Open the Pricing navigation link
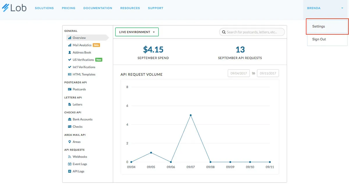 point(68,8)
